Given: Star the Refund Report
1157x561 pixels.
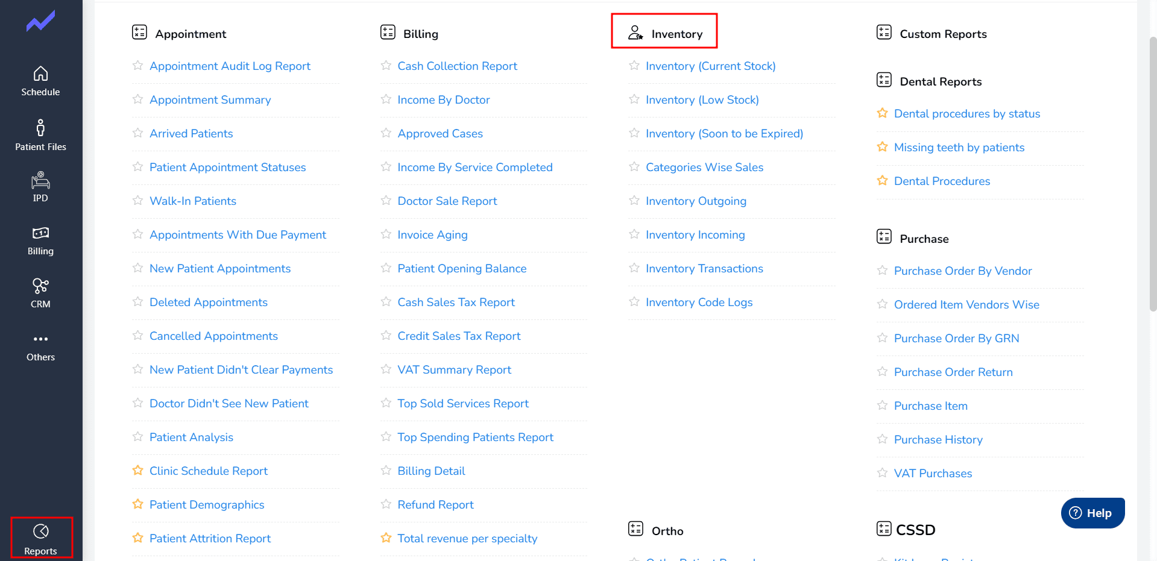Looking at the screenshot, I should coord(386,504).
